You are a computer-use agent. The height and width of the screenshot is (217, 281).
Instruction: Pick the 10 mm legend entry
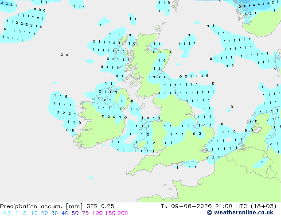[x=34, y=213]
